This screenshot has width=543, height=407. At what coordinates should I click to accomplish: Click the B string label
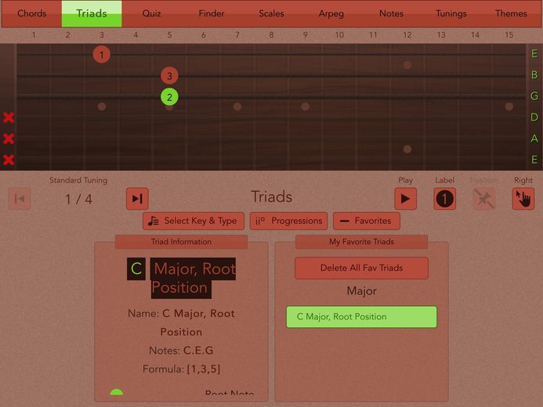[534, 74]
